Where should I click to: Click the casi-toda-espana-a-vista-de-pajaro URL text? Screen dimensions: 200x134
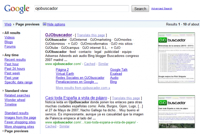click(x=90, y=122)
